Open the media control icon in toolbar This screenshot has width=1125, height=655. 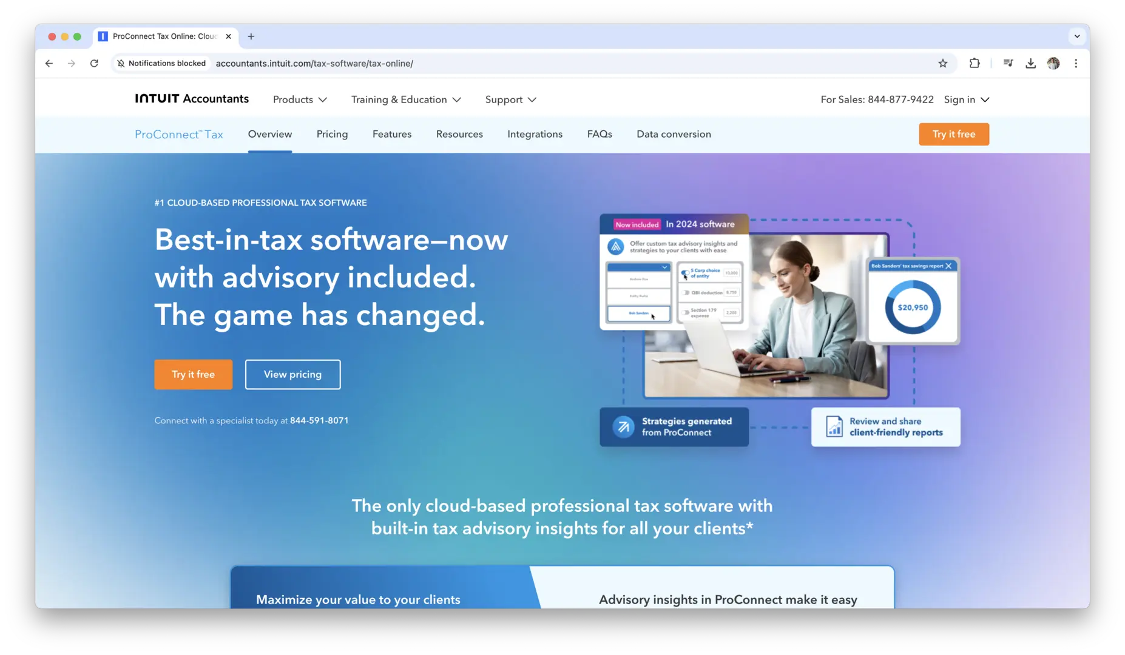[x=1008, y=63]
